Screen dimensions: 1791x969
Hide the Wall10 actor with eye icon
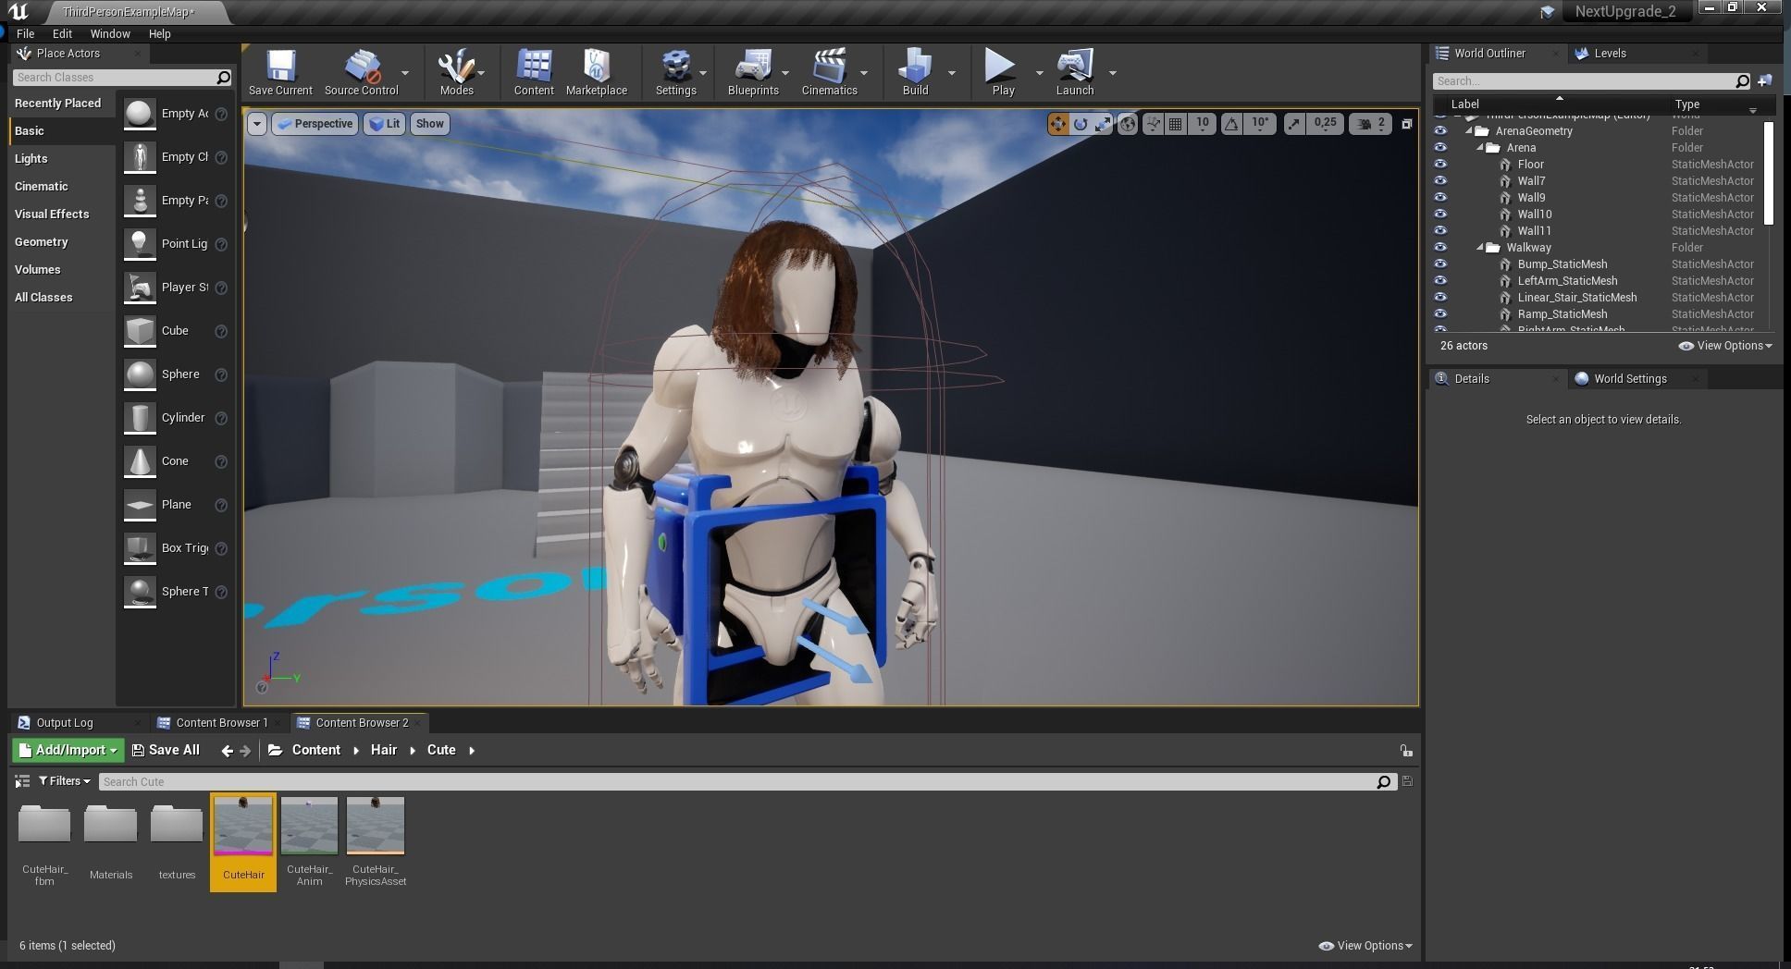coord(1440,215)
